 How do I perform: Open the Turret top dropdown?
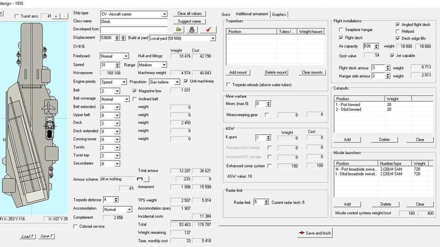pyautogui.click(x=117, y=156)
